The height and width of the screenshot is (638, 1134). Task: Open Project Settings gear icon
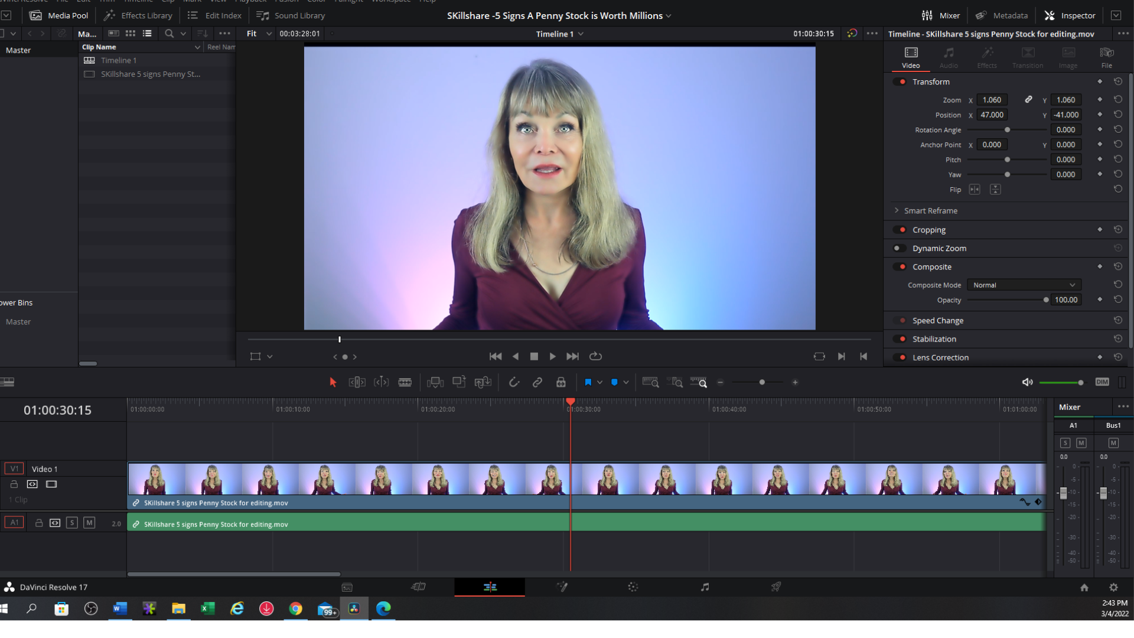pos(1113,587)
